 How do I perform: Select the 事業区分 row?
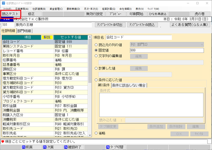point(45,74)
